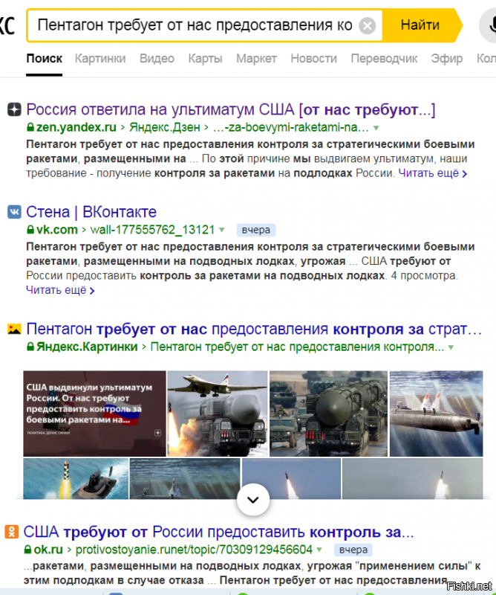
Task: Open the submarine missile launch thumbnail
Action: (436, 414)
